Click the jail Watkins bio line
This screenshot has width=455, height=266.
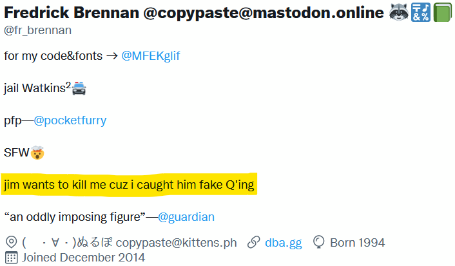pos(45,88)
